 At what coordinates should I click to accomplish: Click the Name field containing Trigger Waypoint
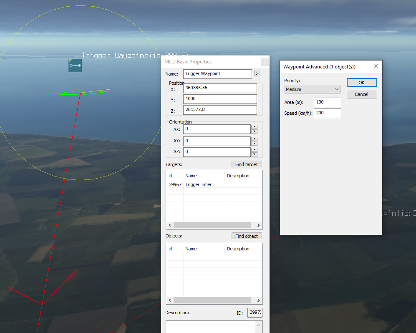pyautogui.click(x=217, y=73)
